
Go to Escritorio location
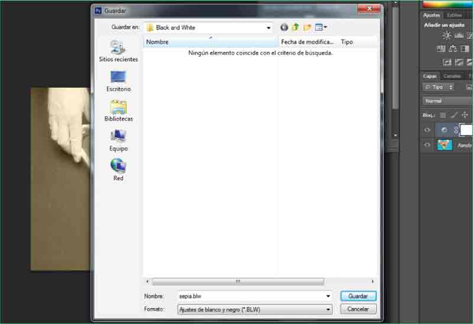tap(118, 80)
